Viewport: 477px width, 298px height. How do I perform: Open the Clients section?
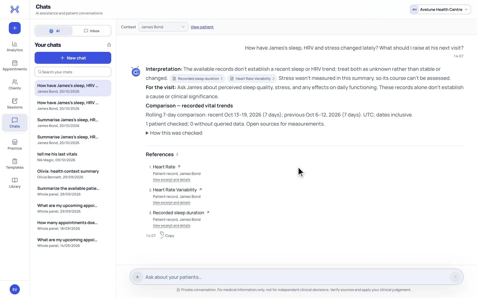(15, 85)
